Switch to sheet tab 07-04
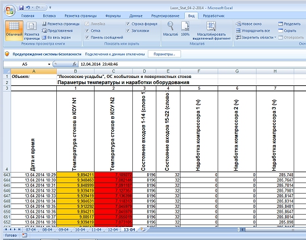The width and height of the screenshot is (306, 240). click(x=31, y=229)
